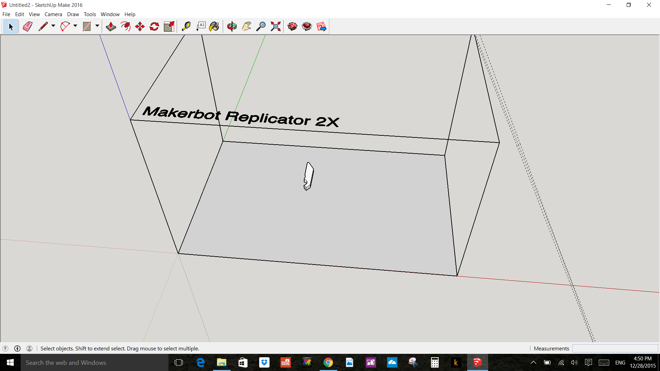
Task: Select the small white model in box
Action: [309, 176]
